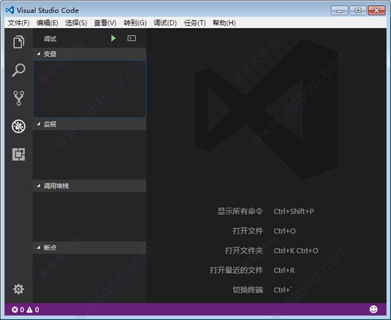Open the 帮助(H) menu
This screenshot has width=391, height=320.
coord(224,23)
